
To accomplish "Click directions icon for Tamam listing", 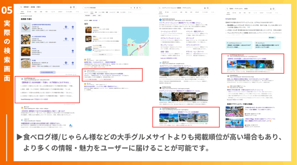I will tap(73, 51).
